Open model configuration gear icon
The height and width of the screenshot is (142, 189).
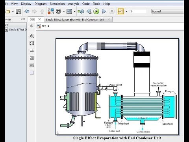click(x=58, y=11)
